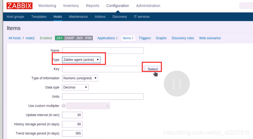Click the Enabled status link
The image size is (253, 139).
pyautogui.click(x=46, y=38)
